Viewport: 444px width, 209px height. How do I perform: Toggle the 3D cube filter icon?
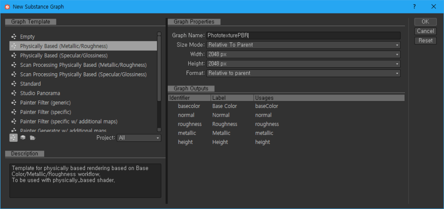click(23, 137)
